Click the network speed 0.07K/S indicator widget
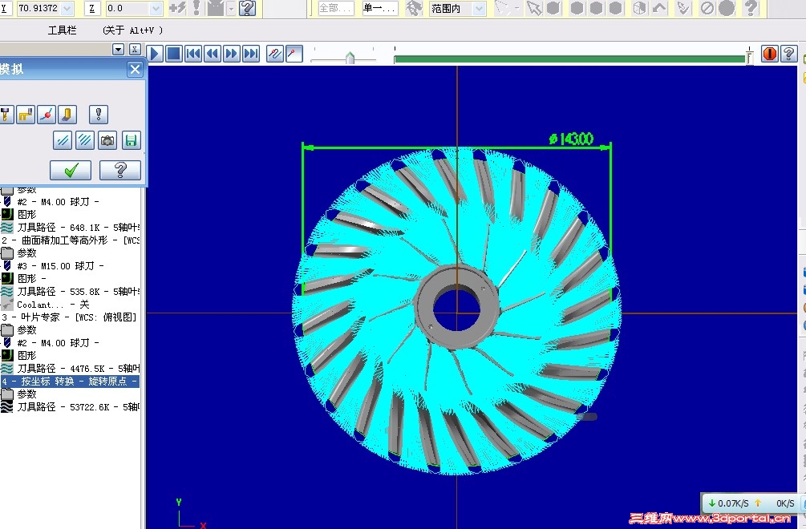The width and height of the screenshot is (806, 529). [x=751, y=503]
